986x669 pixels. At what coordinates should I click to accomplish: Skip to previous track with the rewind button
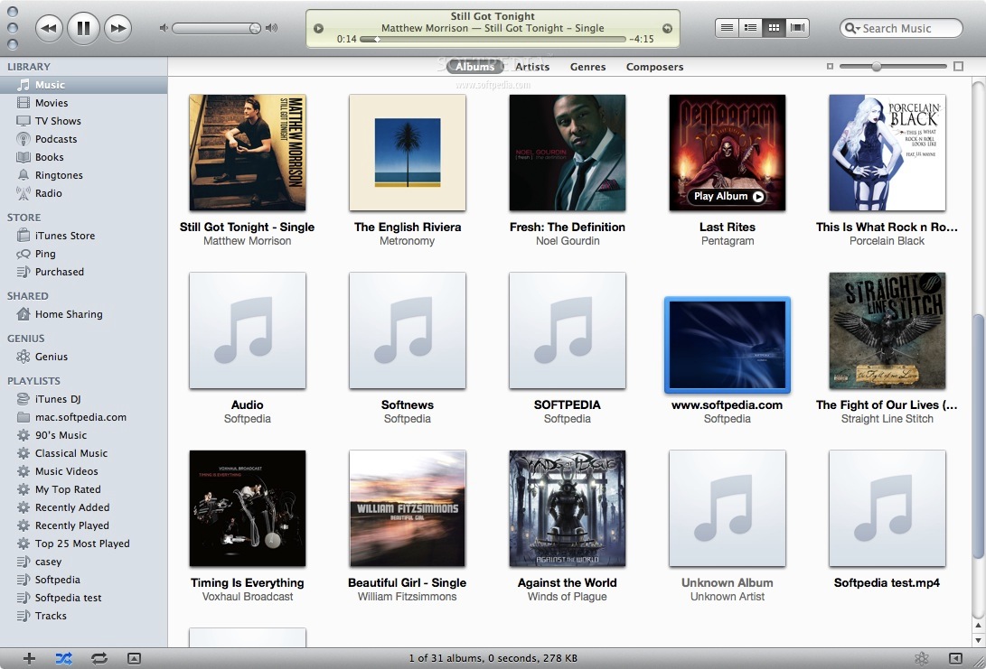[x=49, y=28]
